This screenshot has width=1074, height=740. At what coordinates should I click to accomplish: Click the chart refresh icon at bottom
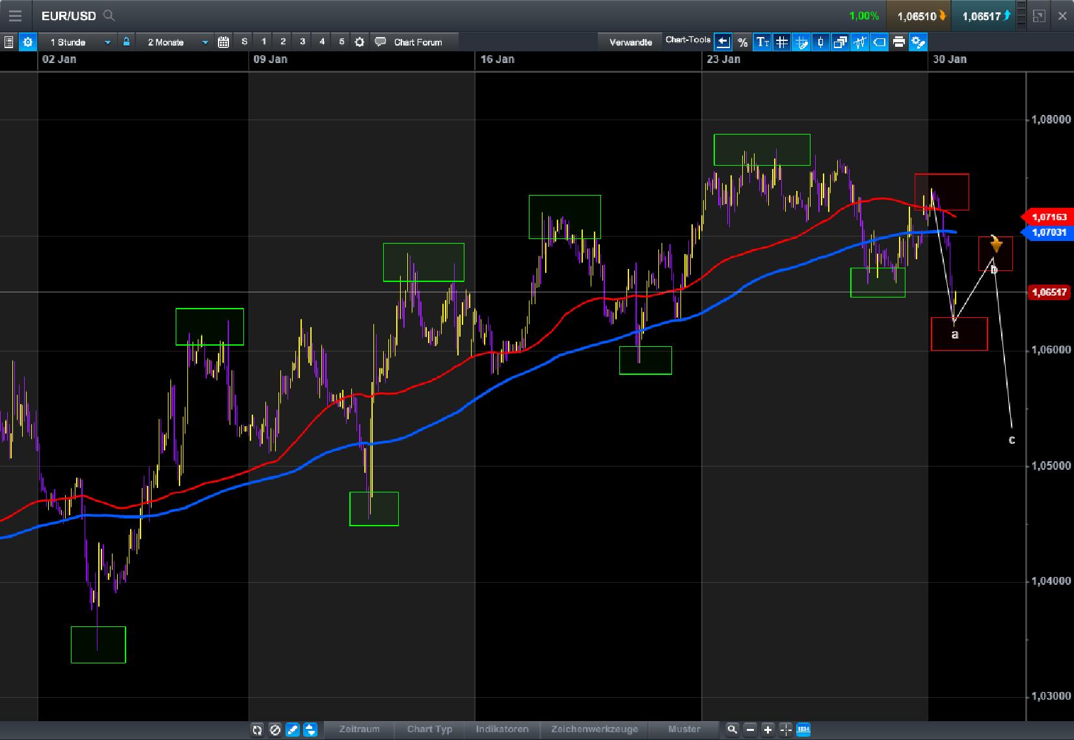pyautogui.click(x=258, y=730)
